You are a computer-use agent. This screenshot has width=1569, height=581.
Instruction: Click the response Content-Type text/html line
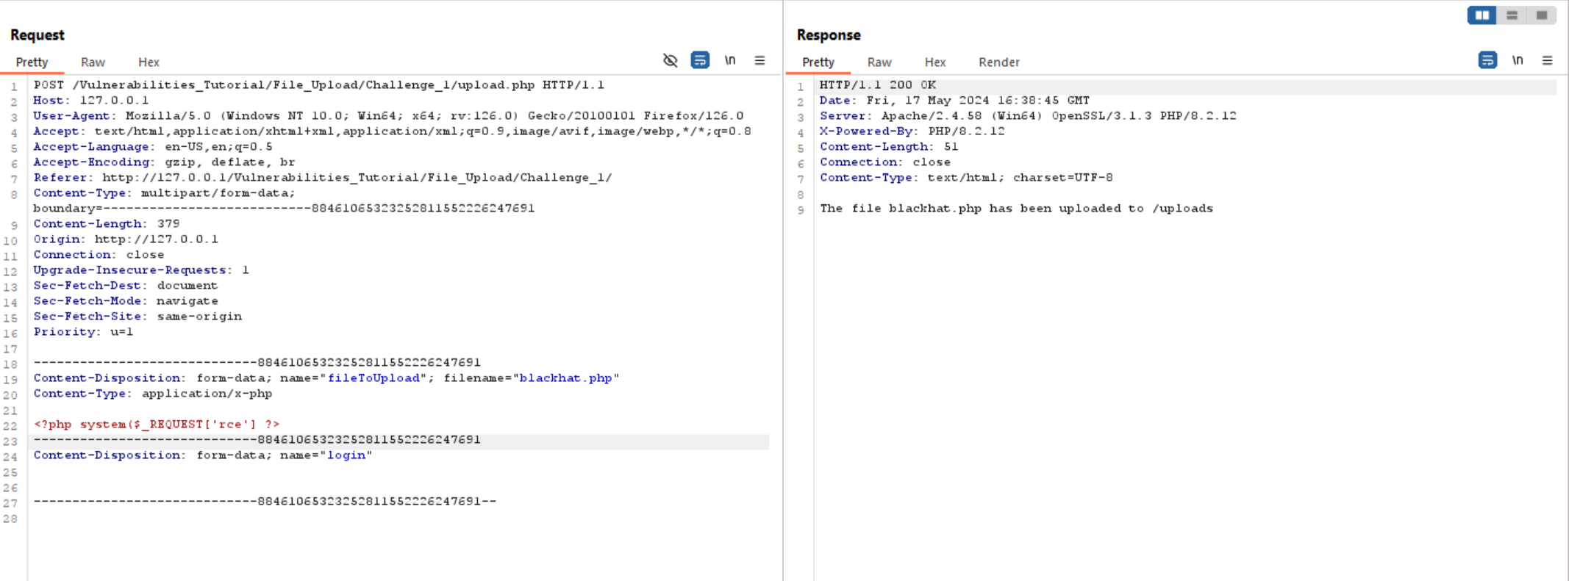click(x=966, y=178)
